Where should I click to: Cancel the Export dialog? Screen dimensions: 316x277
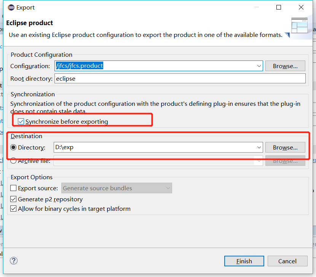coord(287,261)
